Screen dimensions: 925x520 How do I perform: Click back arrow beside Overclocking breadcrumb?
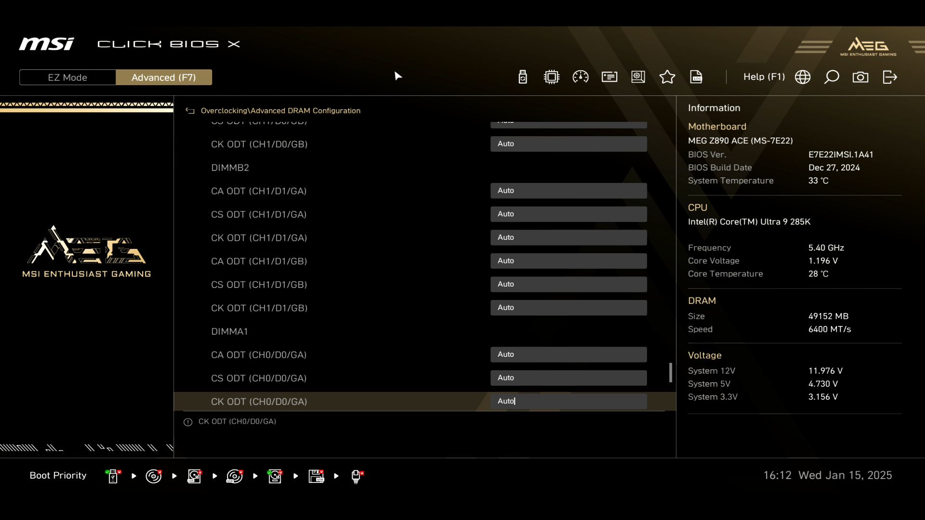pyautogui.click(x=190, y=111)
